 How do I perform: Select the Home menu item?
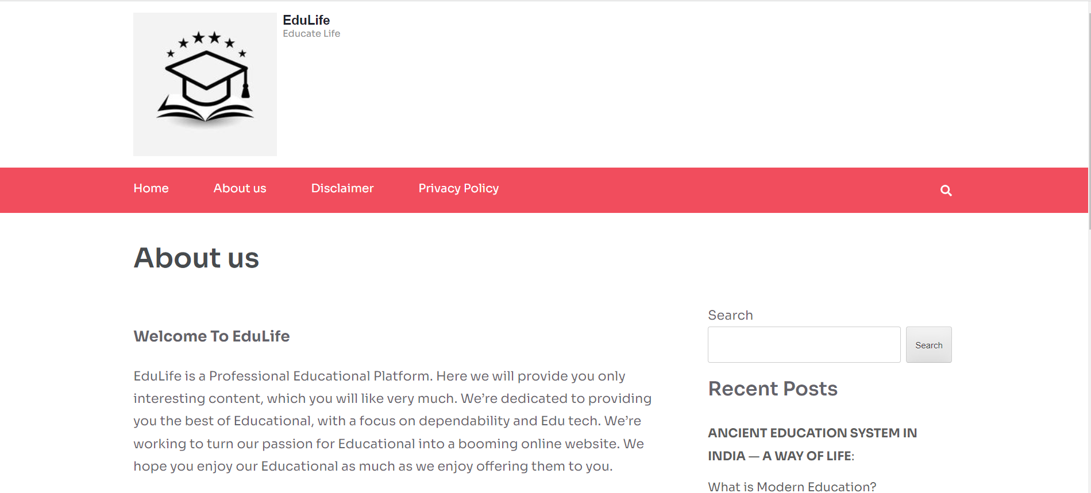click(x=151, y=188)
